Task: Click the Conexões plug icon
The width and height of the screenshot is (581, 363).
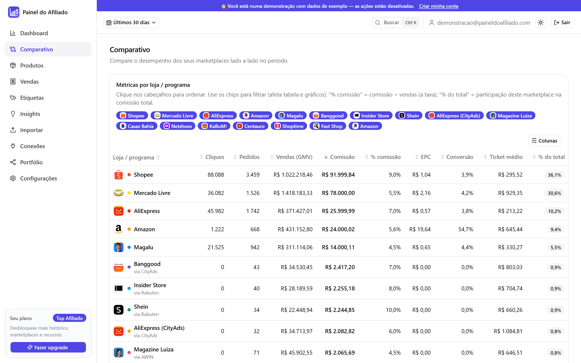Action: (13, 146)
